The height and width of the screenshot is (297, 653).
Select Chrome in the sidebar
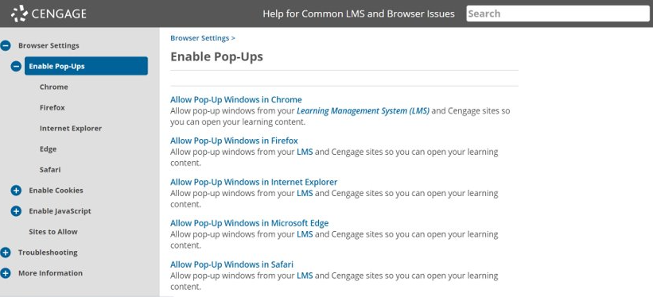[54, 87]
